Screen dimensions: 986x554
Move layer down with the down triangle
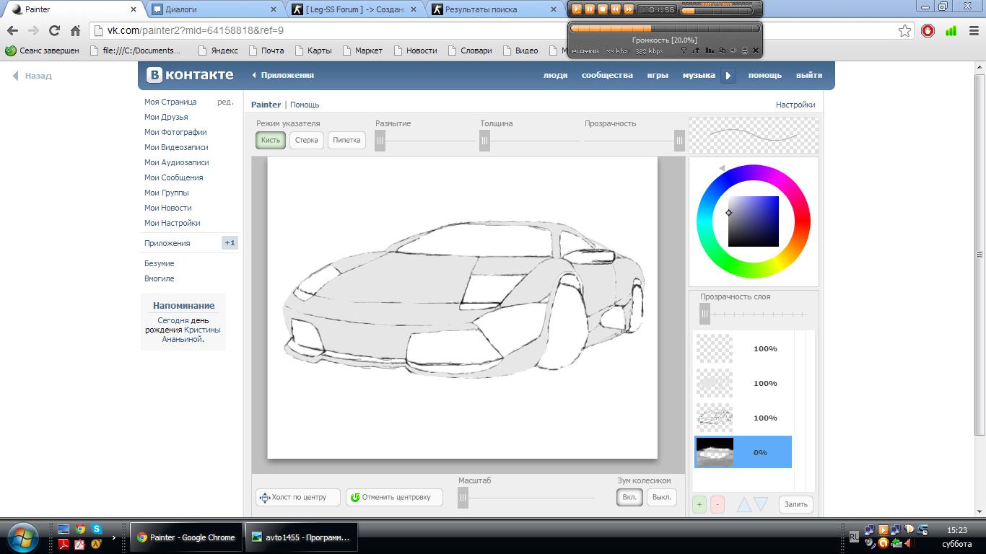click(x=760, y=504)
